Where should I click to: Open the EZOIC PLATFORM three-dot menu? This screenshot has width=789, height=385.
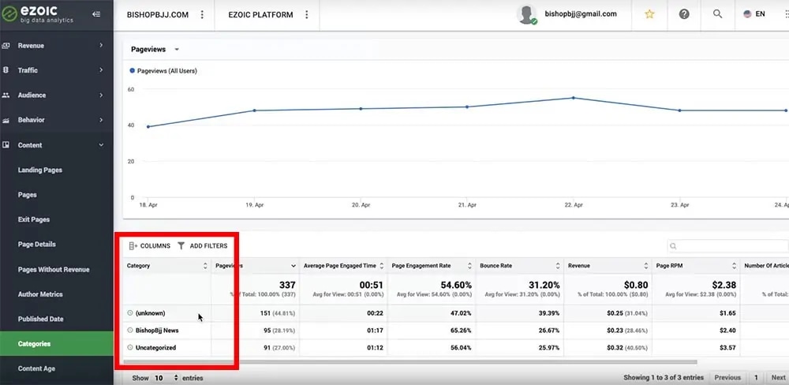(307, 14)
